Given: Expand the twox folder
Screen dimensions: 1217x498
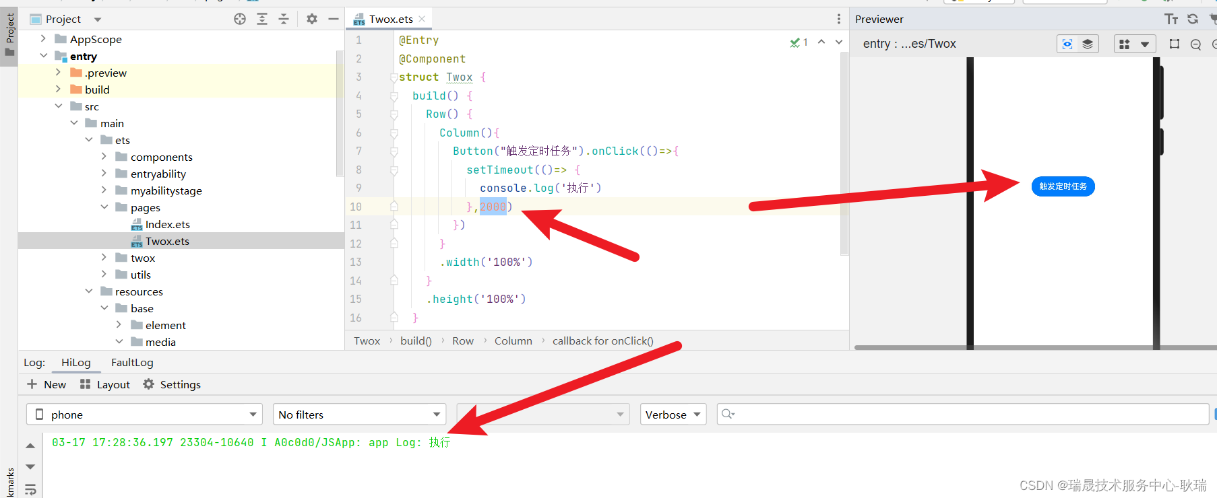Looking at the screenshot, I should coord(104,258).
